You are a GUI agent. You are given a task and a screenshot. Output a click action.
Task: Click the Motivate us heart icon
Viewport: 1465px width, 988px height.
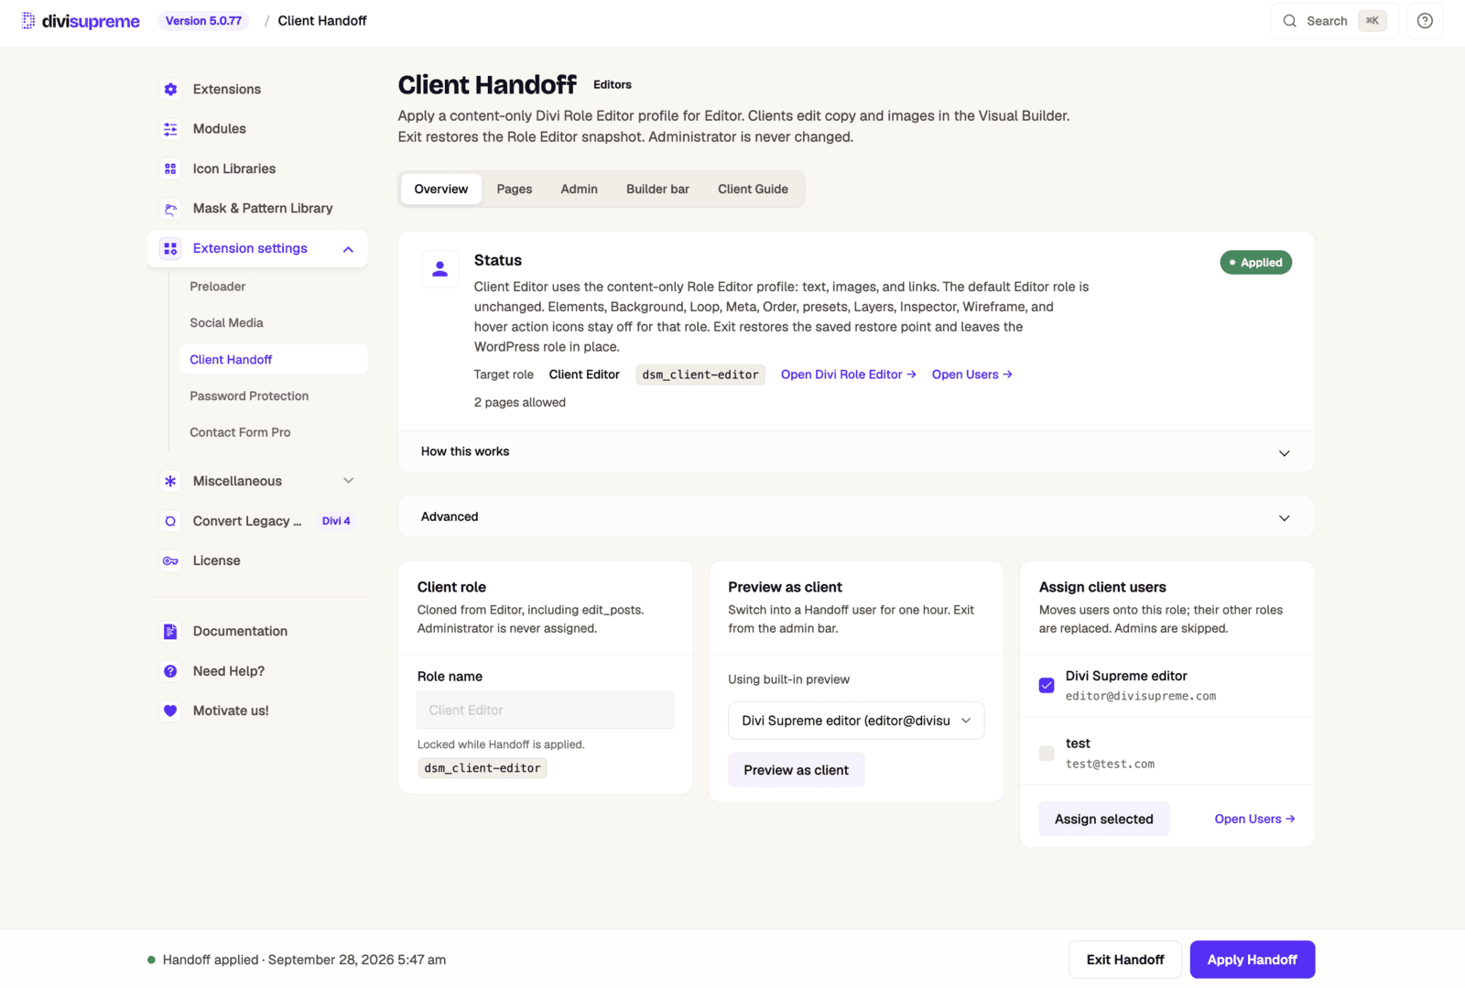(x=170, y=711)
